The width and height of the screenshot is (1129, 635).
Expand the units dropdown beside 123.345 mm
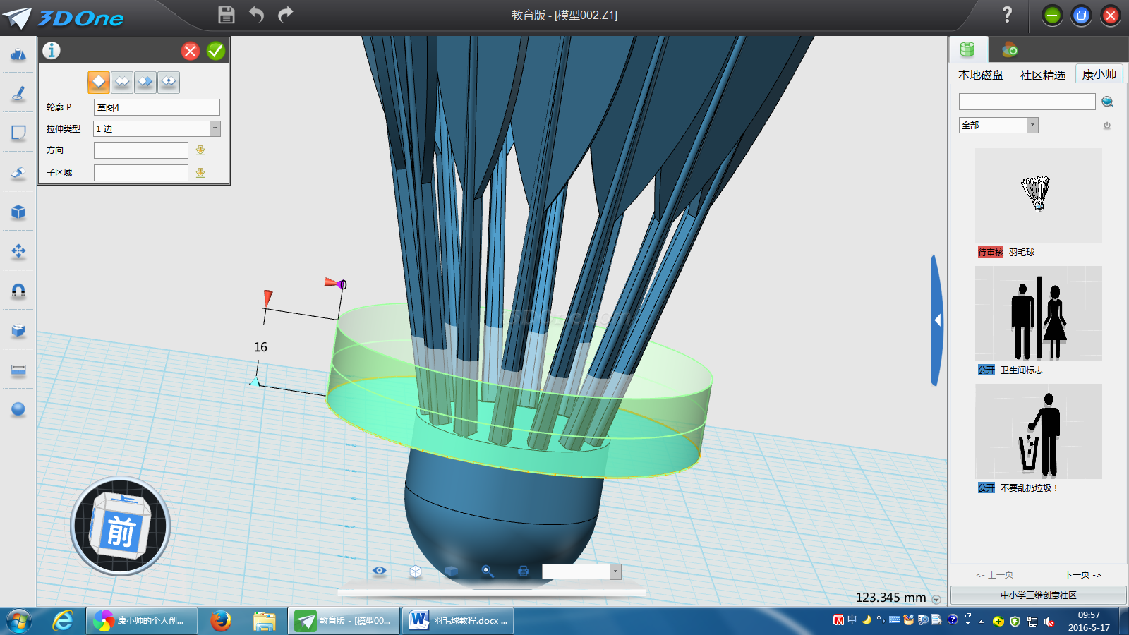[x=936, y=599]
